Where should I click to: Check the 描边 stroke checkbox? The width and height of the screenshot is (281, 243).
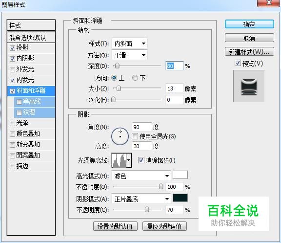tap(12, 167)
